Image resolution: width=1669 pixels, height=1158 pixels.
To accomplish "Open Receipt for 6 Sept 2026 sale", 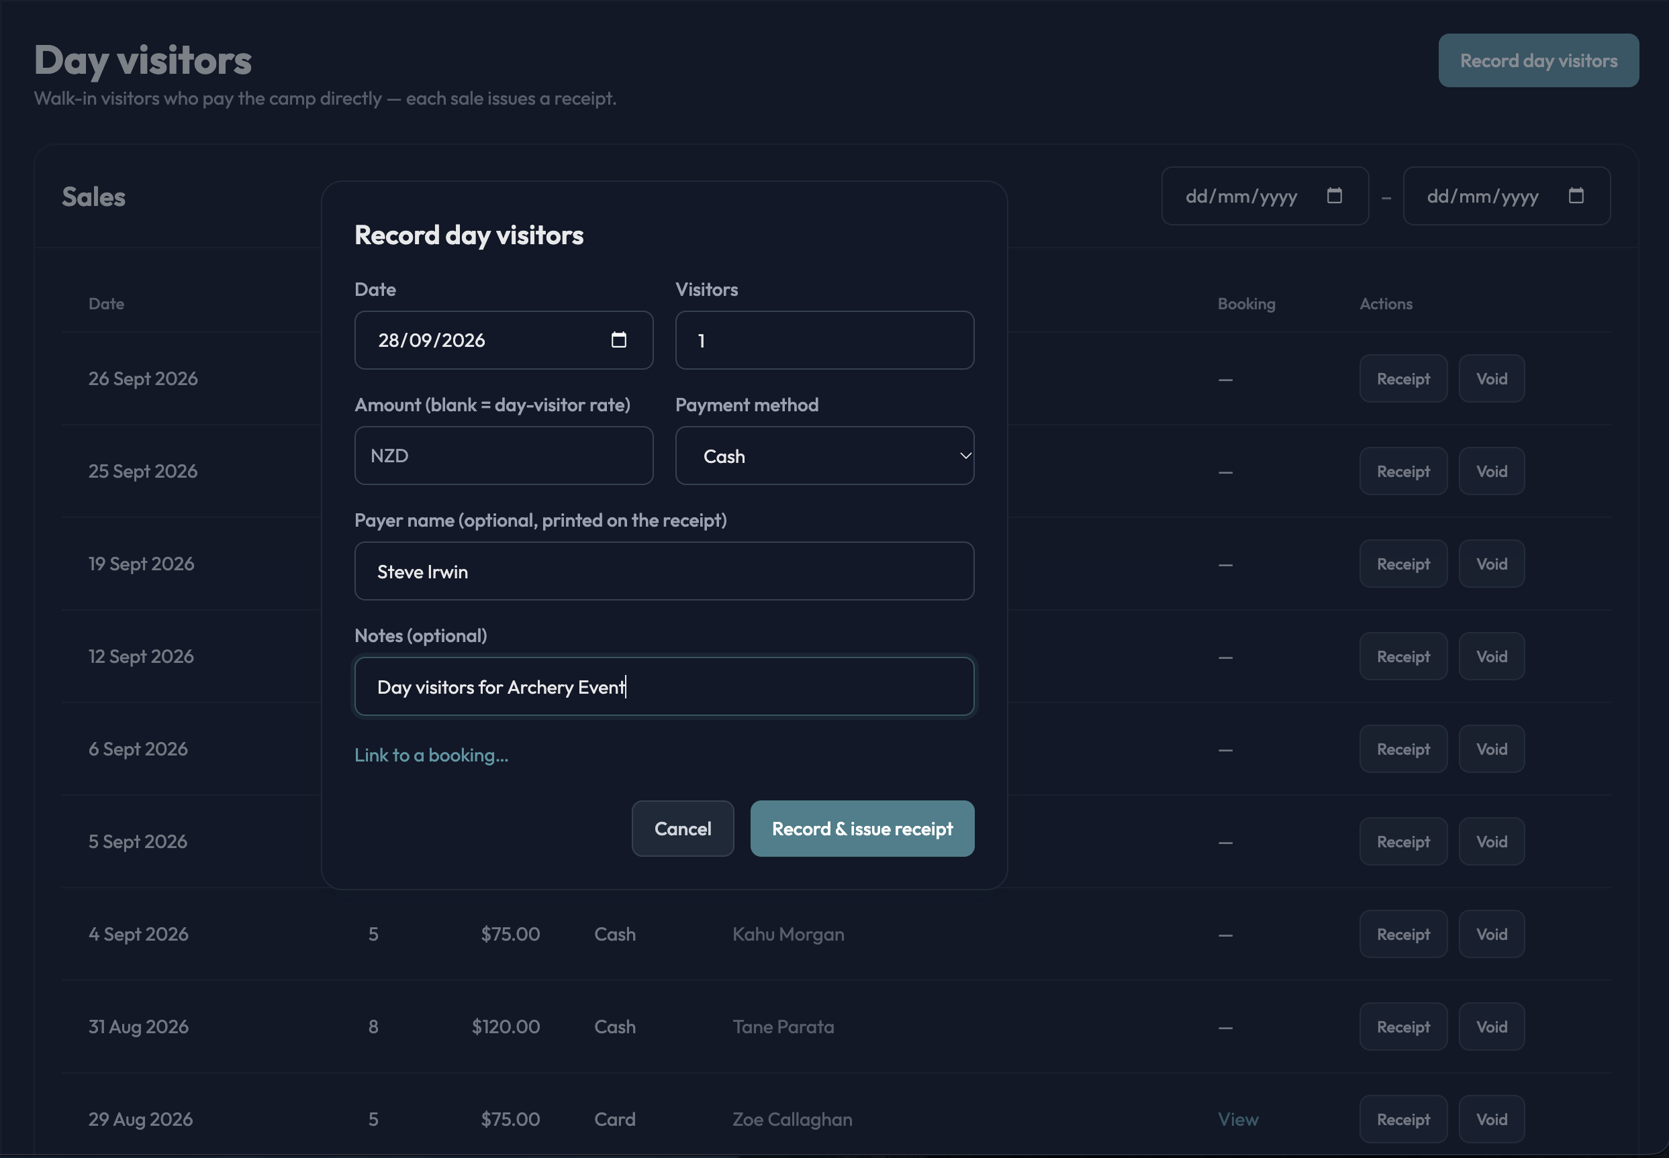I will (1403, 749).
